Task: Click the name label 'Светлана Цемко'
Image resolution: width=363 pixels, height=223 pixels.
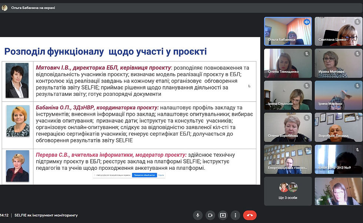Action: [332, 40]
